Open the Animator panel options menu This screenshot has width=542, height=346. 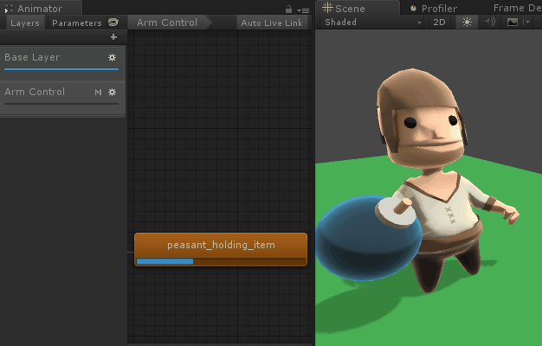click(303, 10)
